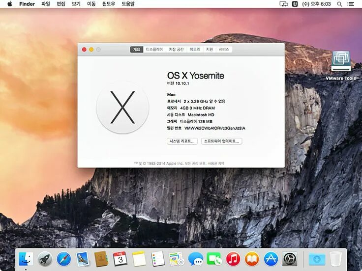
Task: Select the 개요 tab
Action: (x=137, y=50)
